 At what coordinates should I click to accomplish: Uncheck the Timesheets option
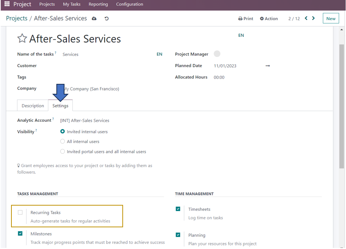[178, 209]
